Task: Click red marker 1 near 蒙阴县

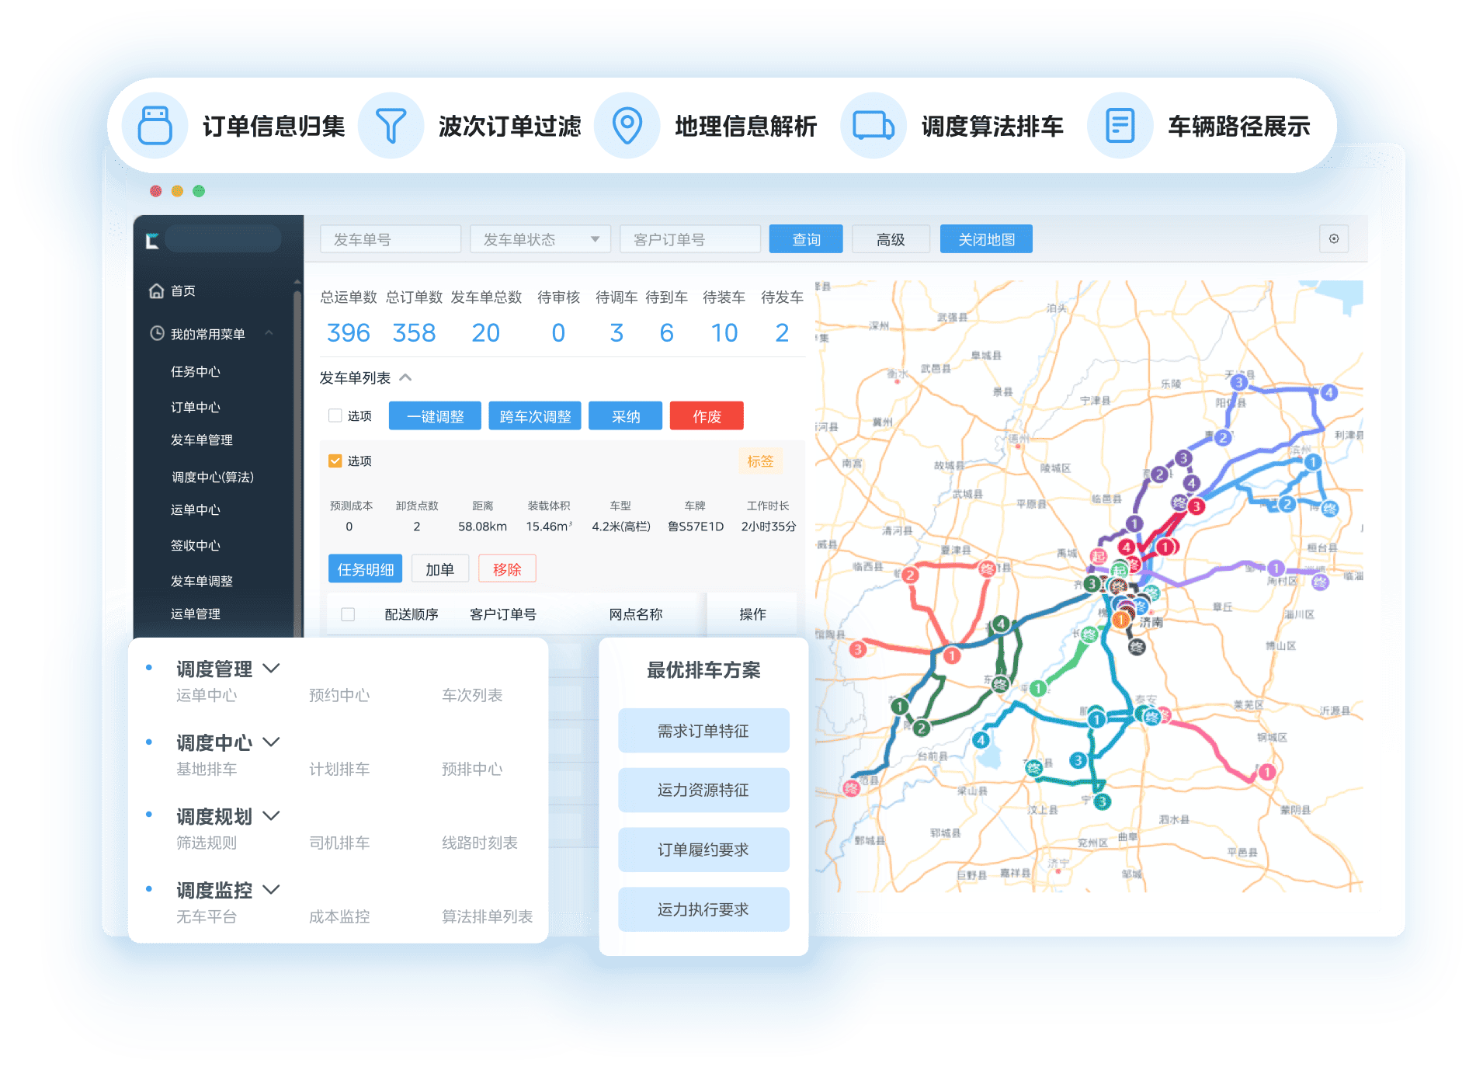Action: [1267, 772]
